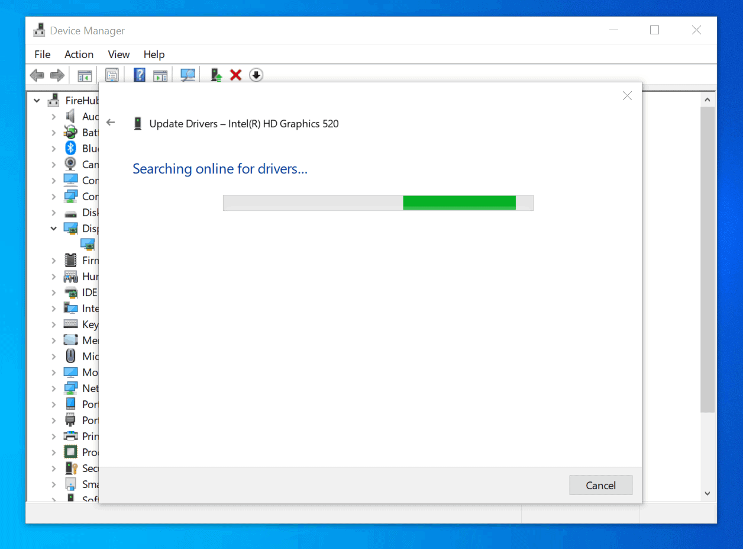Click the back arrow in the wizard

pyautogui.click(x=111, y=122)
